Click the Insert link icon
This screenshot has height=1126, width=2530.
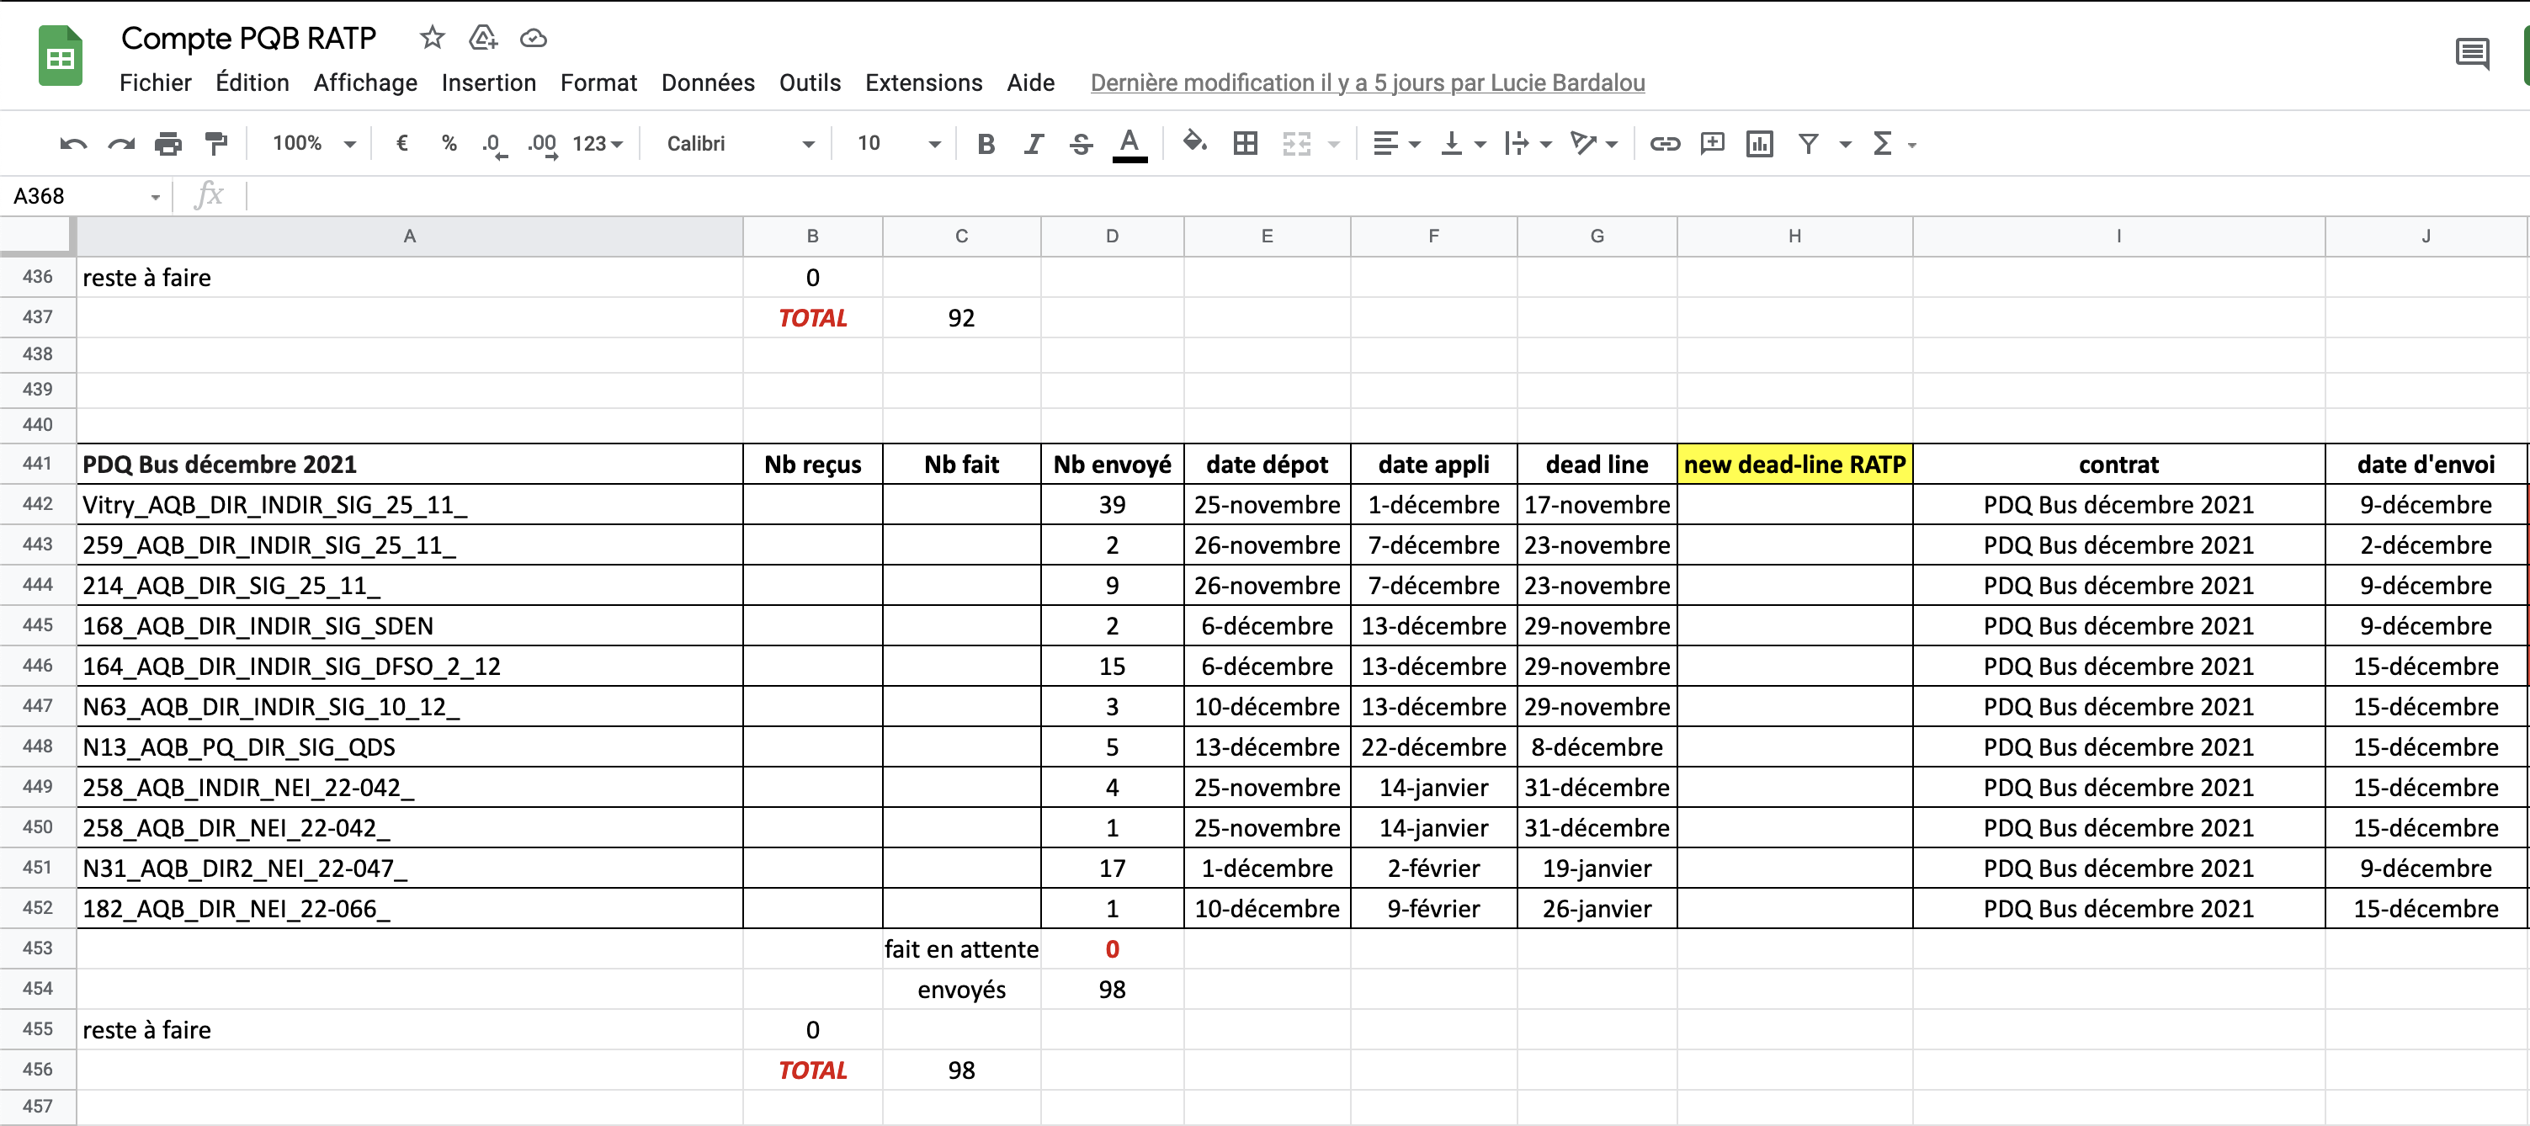click(x=1664, y=144)
